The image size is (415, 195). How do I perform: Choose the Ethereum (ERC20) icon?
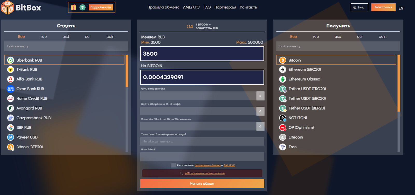pos(283,69)
